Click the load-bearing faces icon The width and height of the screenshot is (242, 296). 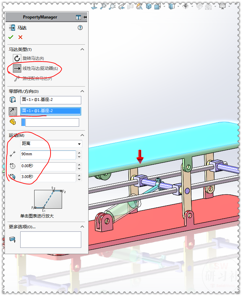13,240
